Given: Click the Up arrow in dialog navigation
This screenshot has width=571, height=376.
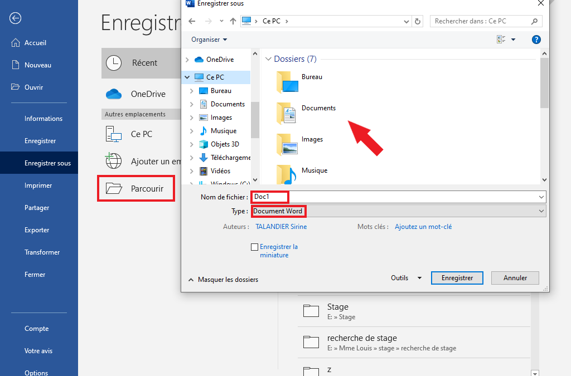Looking at the screenshot, I should point(233,21).
